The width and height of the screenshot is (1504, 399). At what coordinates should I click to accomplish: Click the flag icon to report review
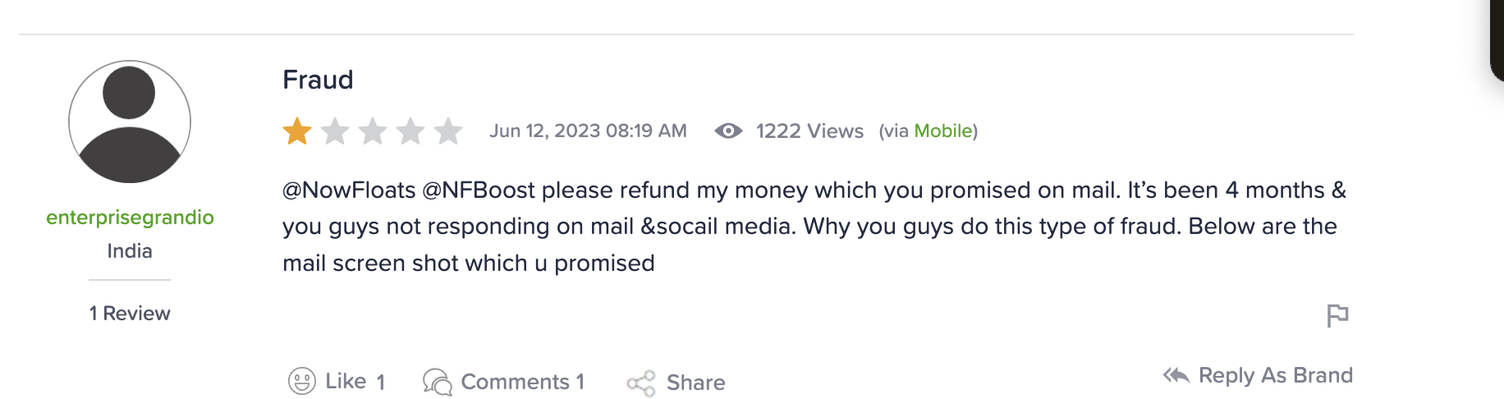[1337, 314]
